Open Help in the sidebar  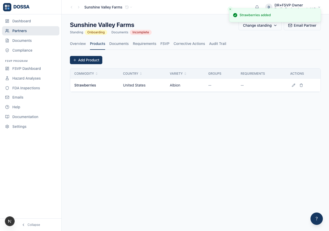[31, 107]
